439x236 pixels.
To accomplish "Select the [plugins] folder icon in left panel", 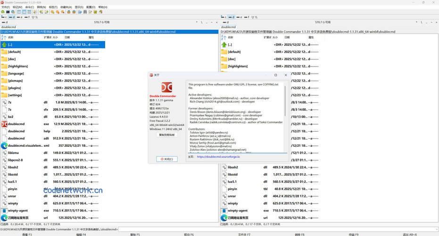I will 4,88.
